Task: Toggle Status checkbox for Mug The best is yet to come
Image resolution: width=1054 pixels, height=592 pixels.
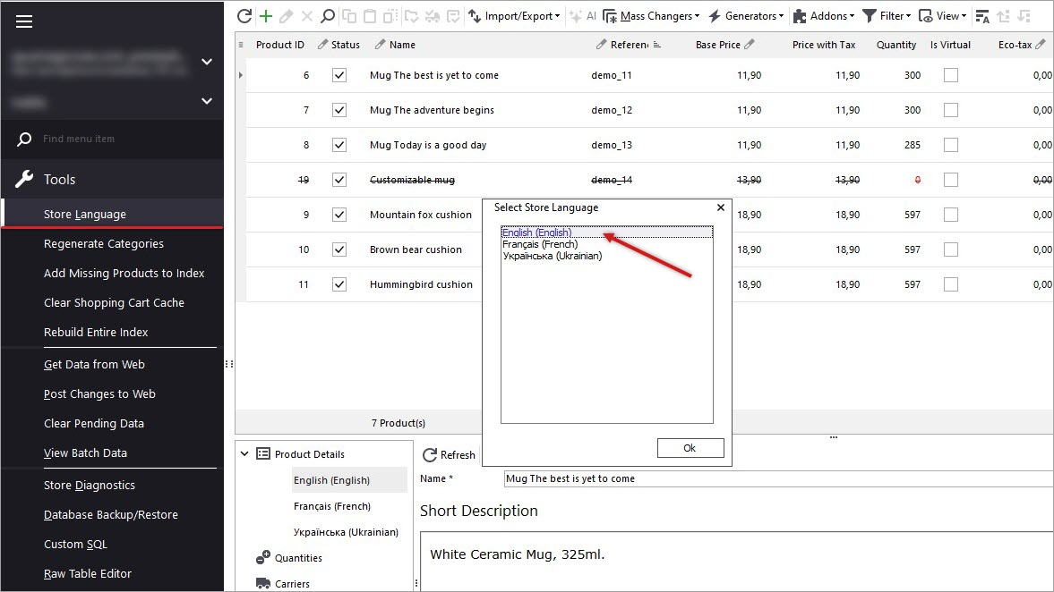Action: click(339, 75)
